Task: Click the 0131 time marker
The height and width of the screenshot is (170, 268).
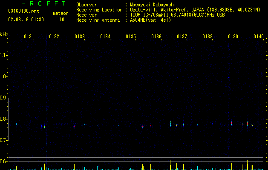Action: pyautogui.click(x=29, y=37)
